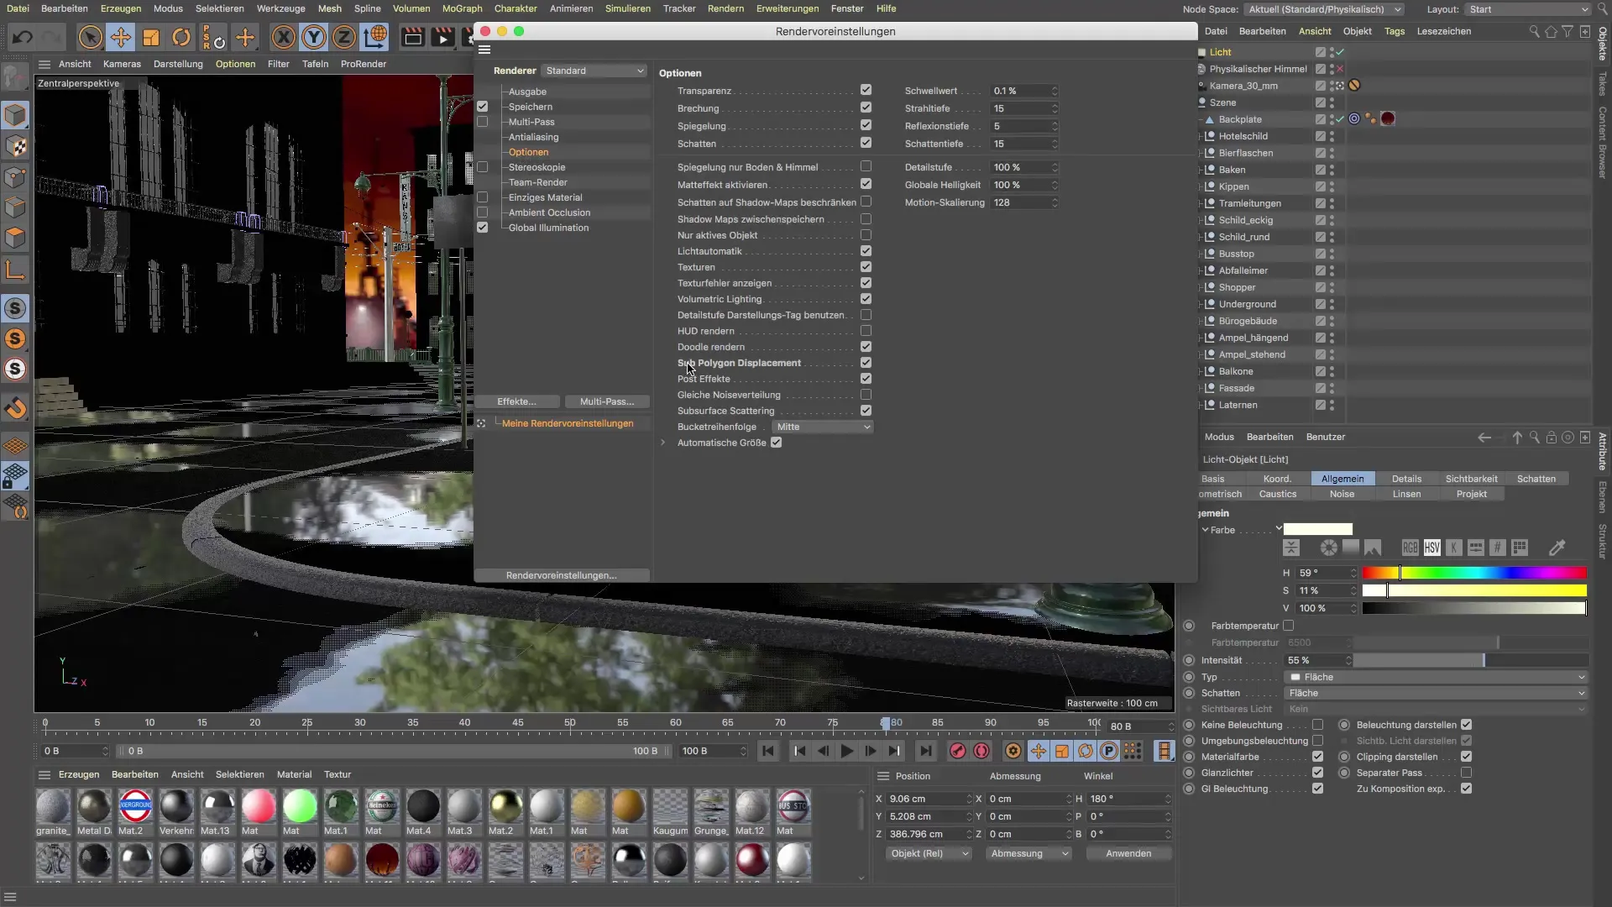Enable the Ambient Occlusion effect checkbox

point(483,212)
